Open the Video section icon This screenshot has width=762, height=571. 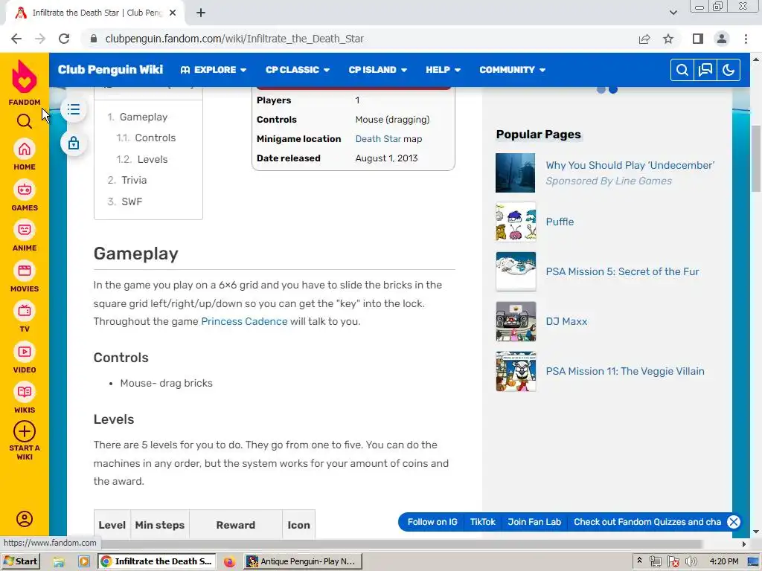click(x=25, y=352)
